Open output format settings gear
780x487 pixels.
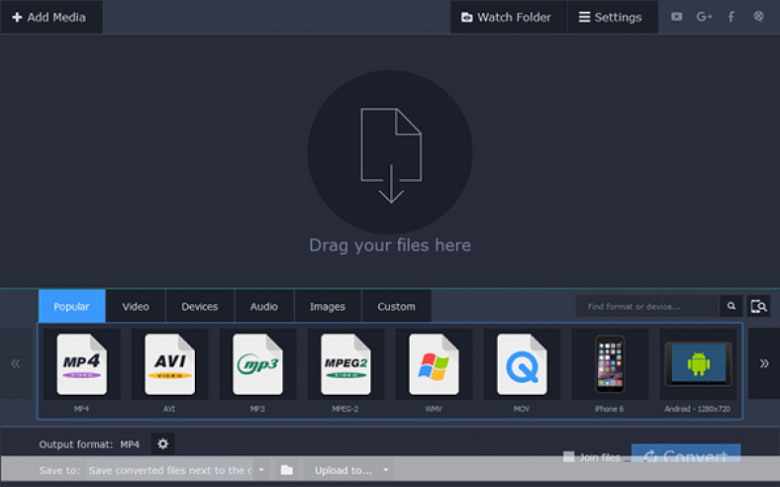coord(163,443)
